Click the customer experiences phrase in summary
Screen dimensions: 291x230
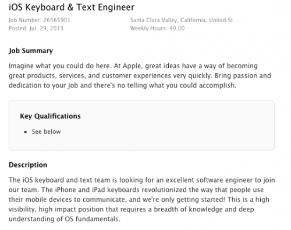coord(136,76)
